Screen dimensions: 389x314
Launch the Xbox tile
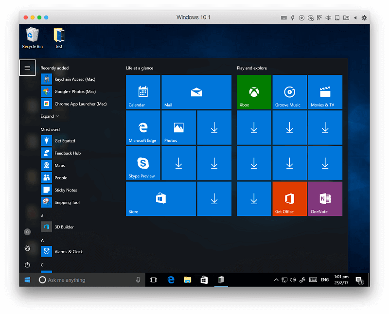[254, 92]
